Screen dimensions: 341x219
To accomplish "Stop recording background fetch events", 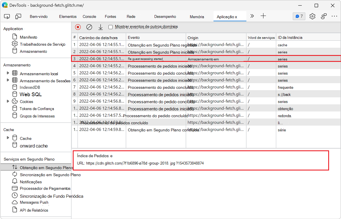I will coord(78,27).
